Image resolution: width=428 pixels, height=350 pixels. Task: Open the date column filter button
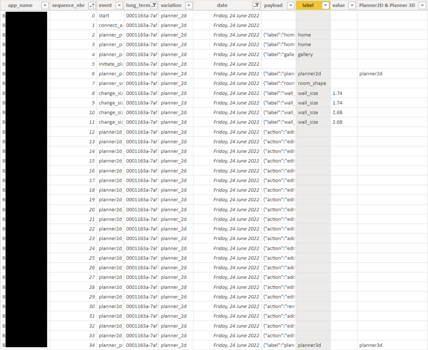pos(256,6)
